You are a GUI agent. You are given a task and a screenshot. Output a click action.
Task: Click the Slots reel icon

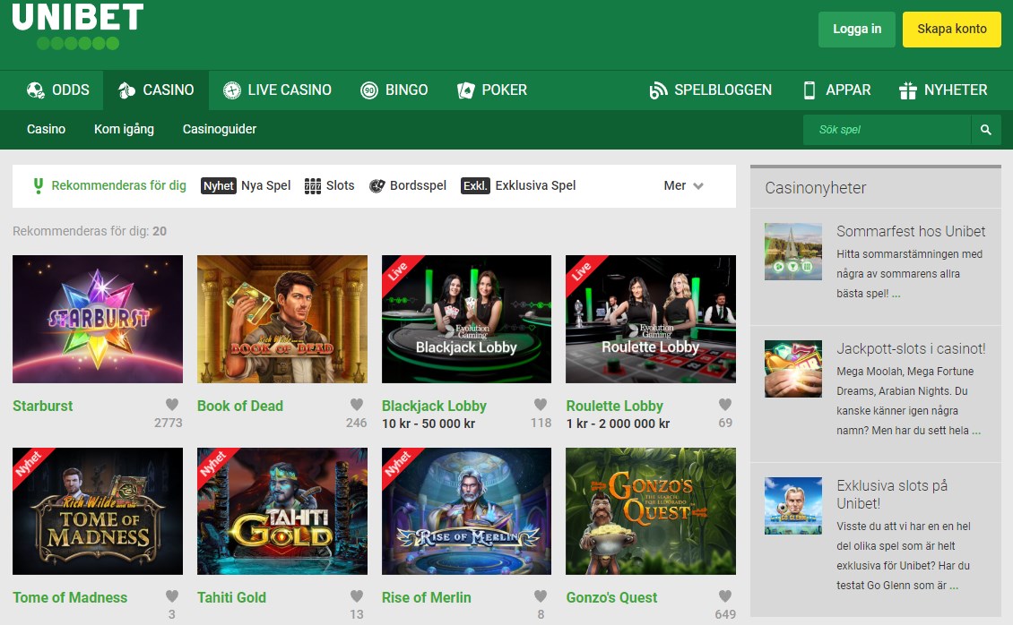(313, 185)
